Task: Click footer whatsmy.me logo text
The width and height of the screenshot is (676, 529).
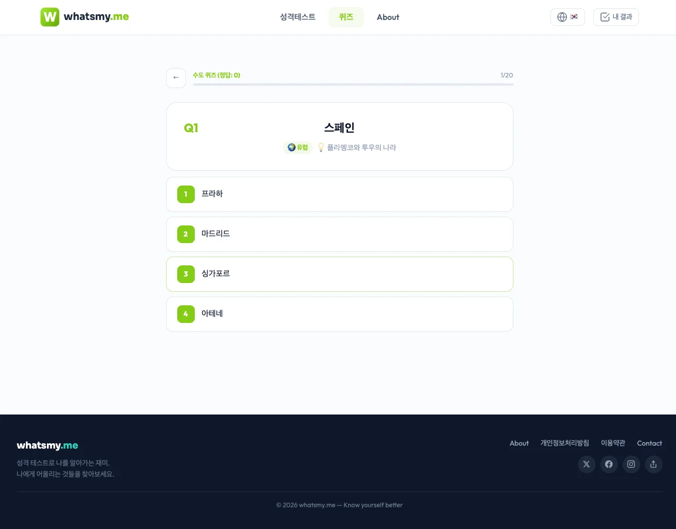Action: (x=48, y=445)
